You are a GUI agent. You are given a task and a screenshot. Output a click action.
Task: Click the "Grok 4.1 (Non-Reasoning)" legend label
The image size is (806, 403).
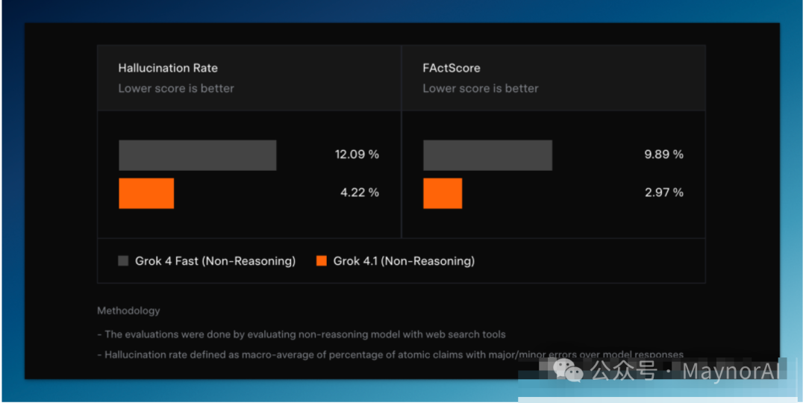click(x=404, y=261)
